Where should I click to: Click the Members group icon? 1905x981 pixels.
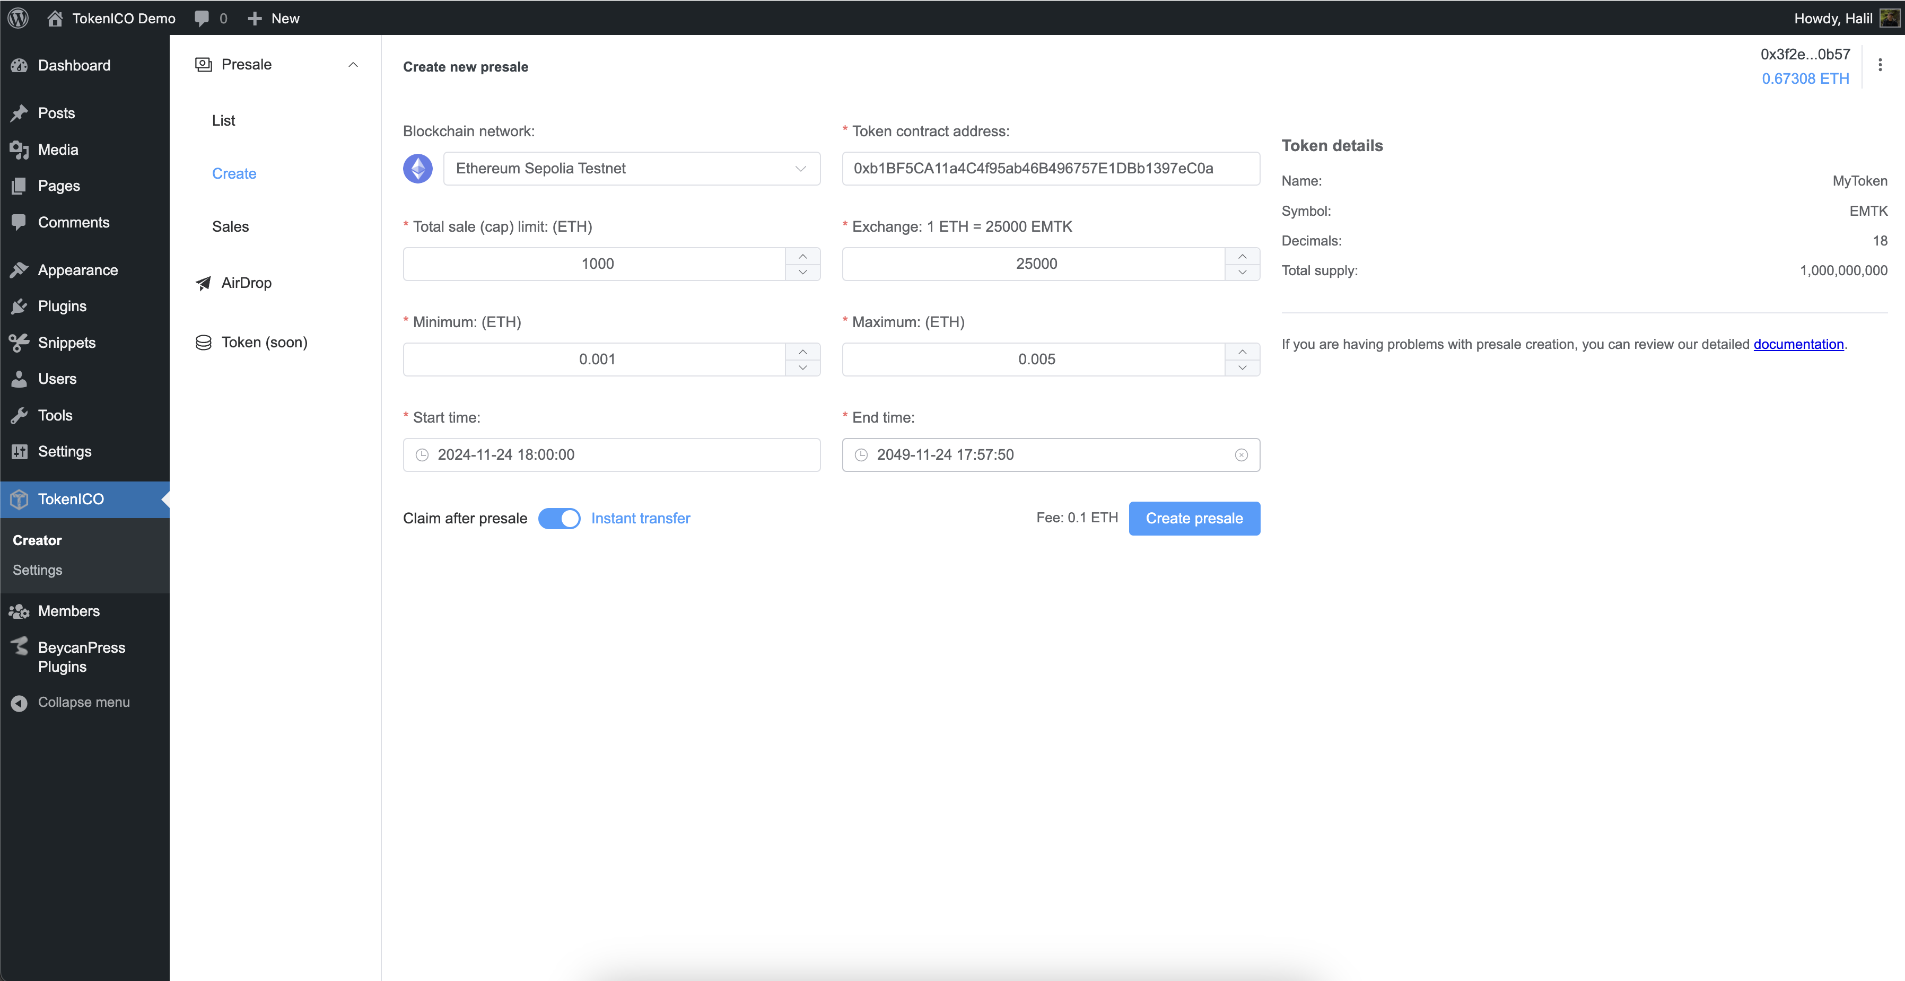[19, 611]
